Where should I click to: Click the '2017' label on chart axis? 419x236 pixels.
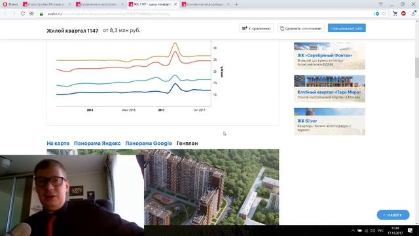pos(161,110)
